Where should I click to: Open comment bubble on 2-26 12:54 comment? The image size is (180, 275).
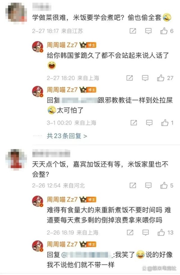(148, 185)
